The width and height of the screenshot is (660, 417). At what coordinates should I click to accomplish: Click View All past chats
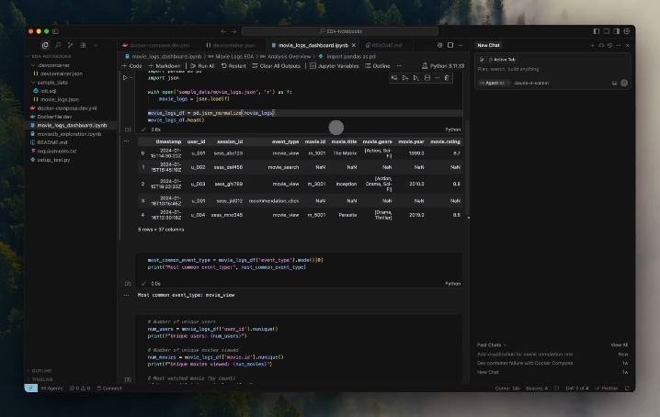point(619,344)
